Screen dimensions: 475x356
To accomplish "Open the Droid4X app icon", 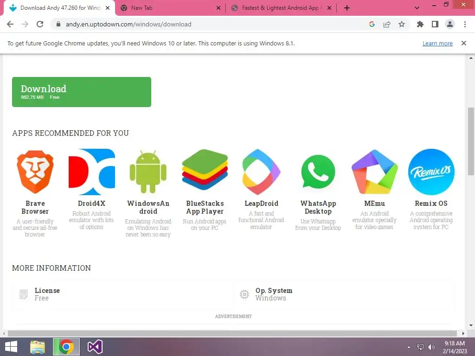I will [x=91, y=172].
